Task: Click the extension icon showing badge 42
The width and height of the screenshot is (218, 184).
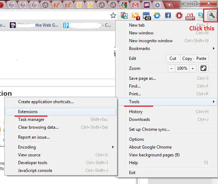Action: 146,16
